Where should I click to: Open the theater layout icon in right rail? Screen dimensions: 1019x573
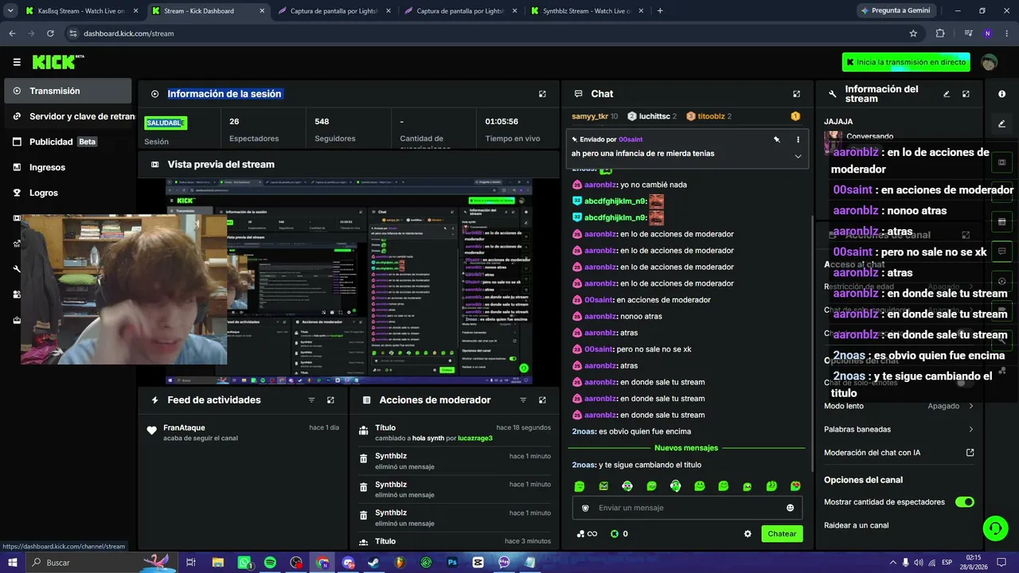pos(1001,162)
